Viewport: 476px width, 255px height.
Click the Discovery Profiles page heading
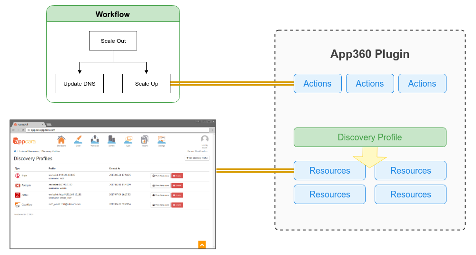click(x=33, y=158)
